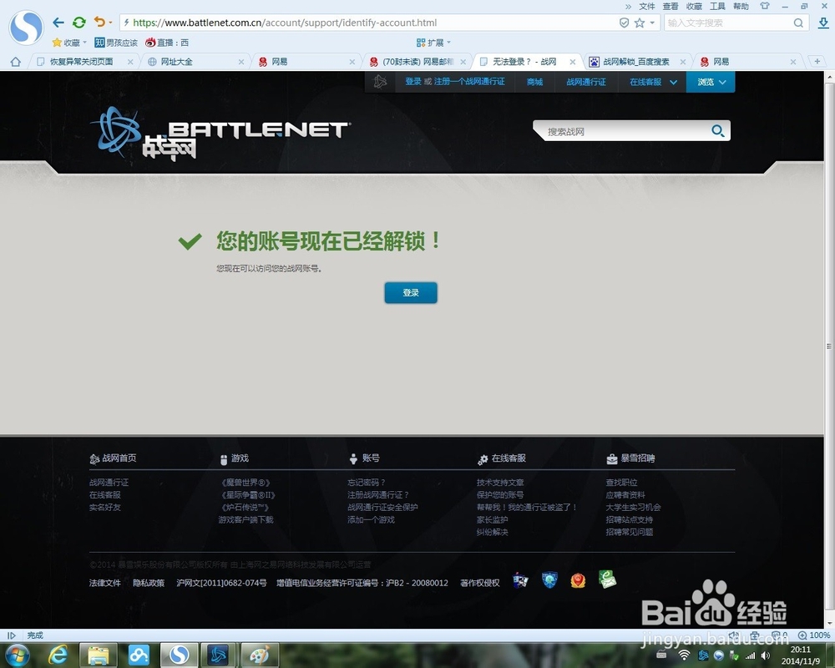Open the 收藏 menu in title bar

coord(694,7)
